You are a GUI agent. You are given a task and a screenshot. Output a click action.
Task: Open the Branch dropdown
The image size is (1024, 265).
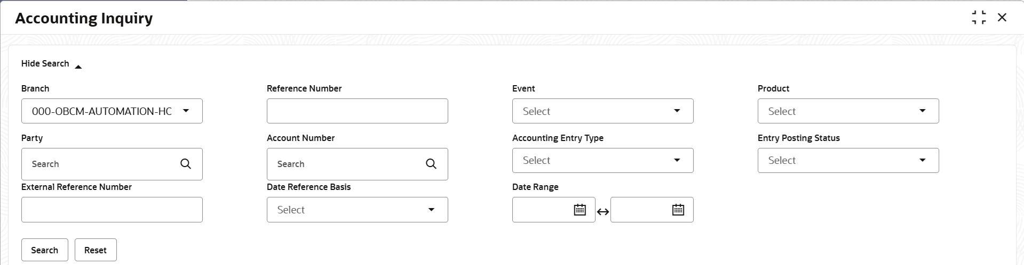point(112,111)
